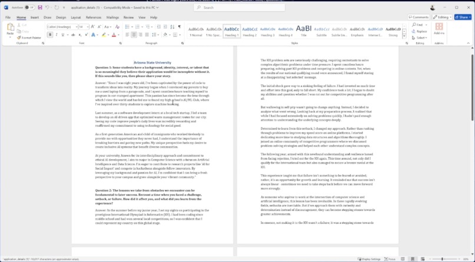Open the font name dropdown
The image size is (475, 262).
77,27
